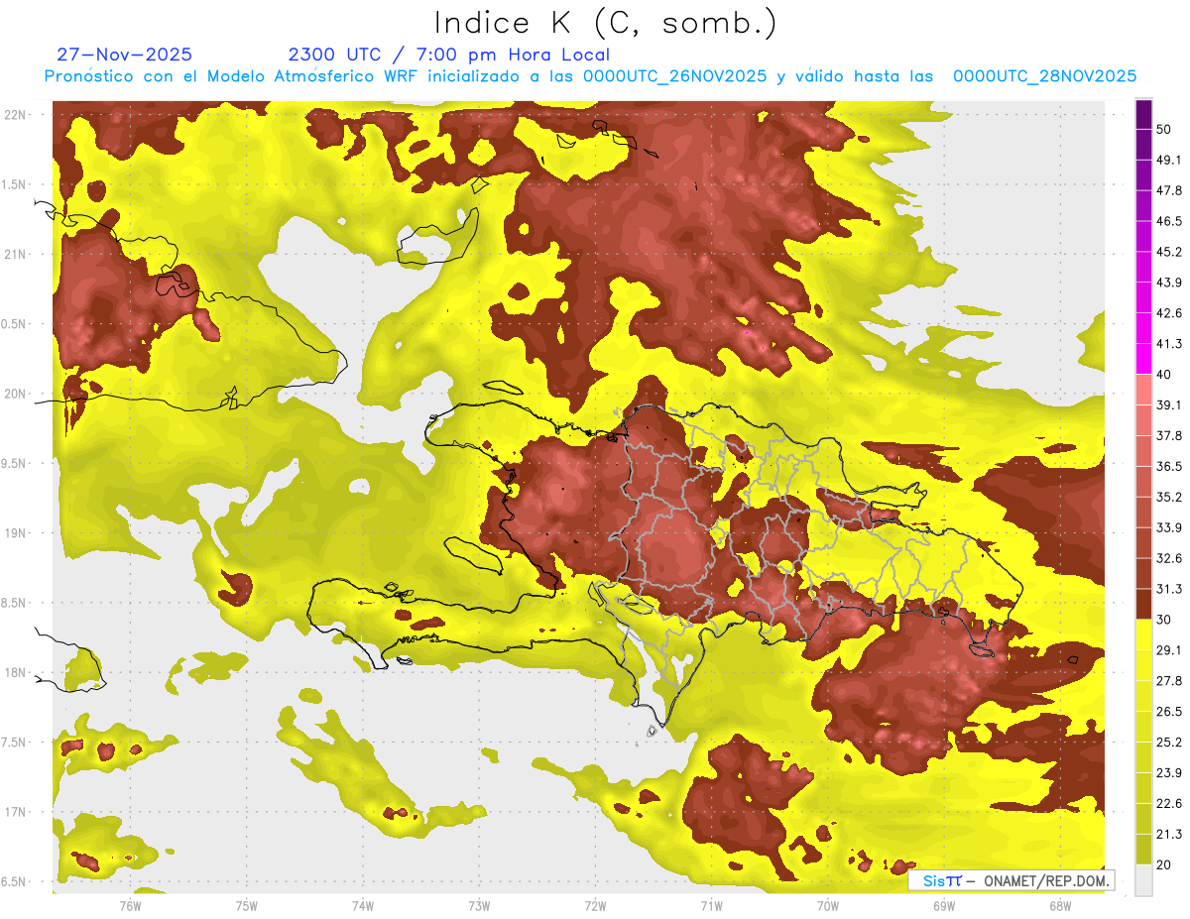Click the colorbar value "23.9"

[1168, 773]
